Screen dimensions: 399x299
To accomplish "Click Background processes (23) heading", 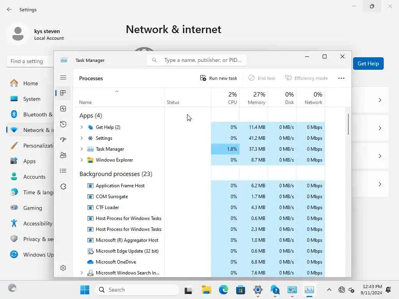I will pyautogui.click(x=116, y=174).
